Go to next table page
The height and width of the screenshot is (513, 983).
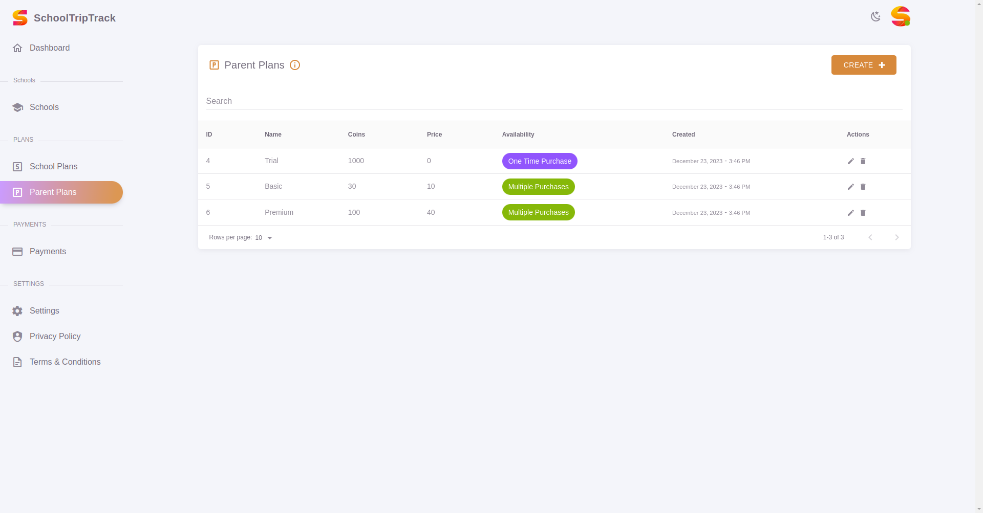[x=896, y=237]
